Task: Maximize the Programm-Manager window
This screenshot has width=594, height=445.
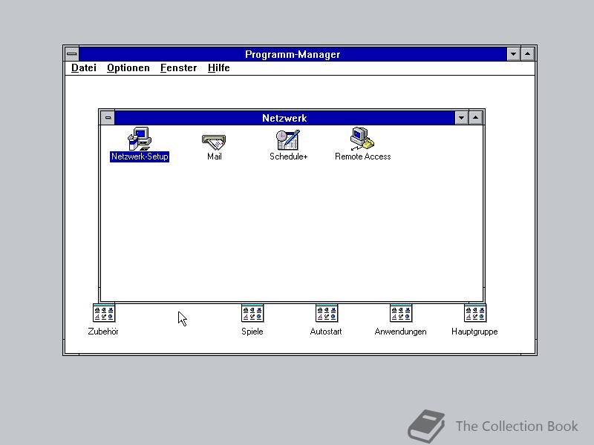Action: tap(528, 54)
